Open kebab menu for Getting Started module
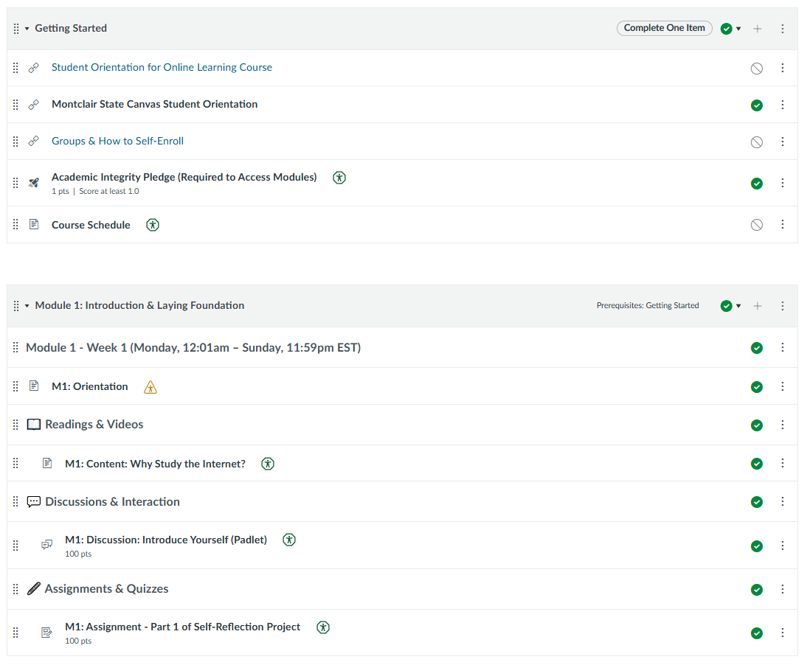 point(783,29)
